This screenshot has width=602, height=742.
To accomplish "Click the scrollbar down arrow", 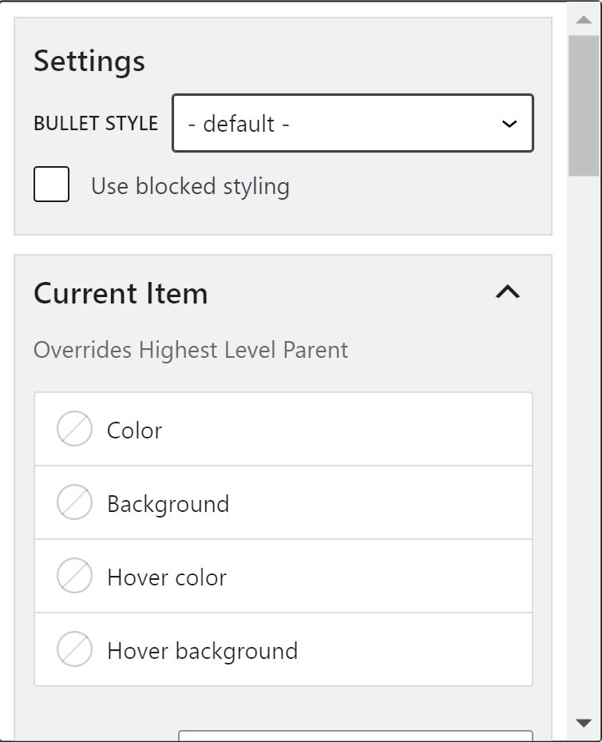I will 584,723.
